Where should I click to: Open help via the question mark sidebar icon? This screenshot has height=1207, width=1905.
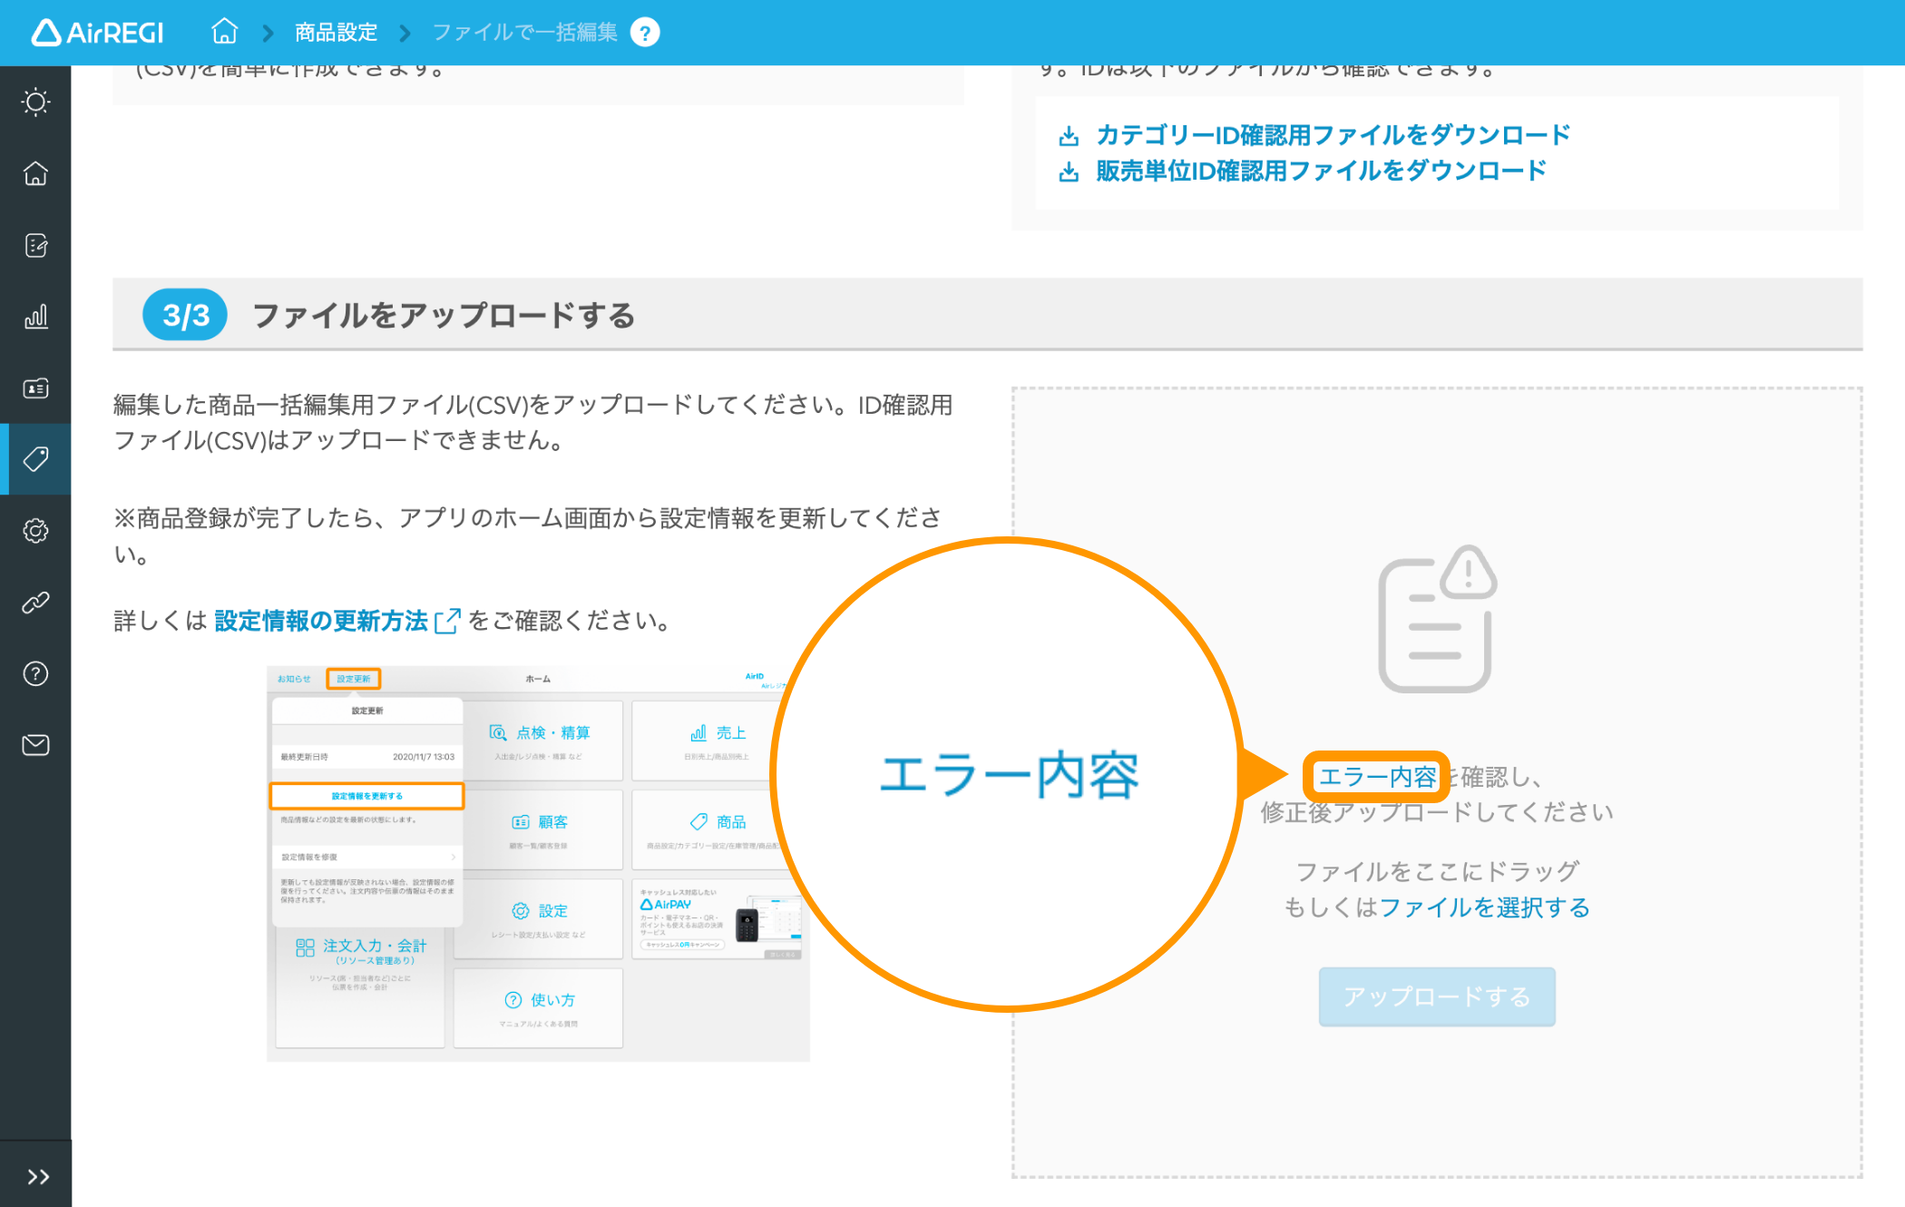click(x=35, y=673)
